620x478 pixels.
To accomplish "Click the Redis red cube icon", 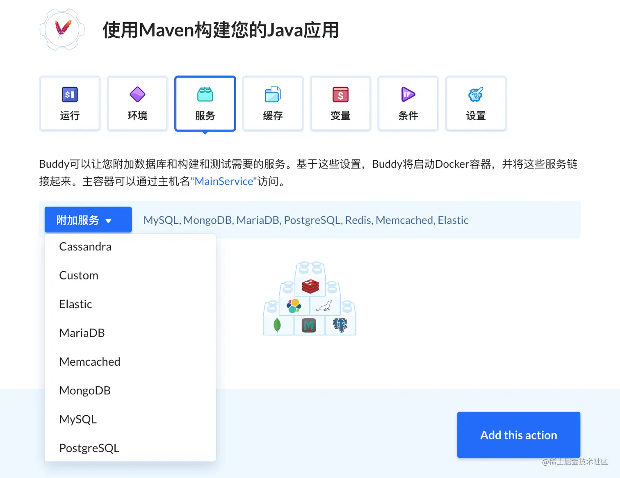I will coord(310,286).
